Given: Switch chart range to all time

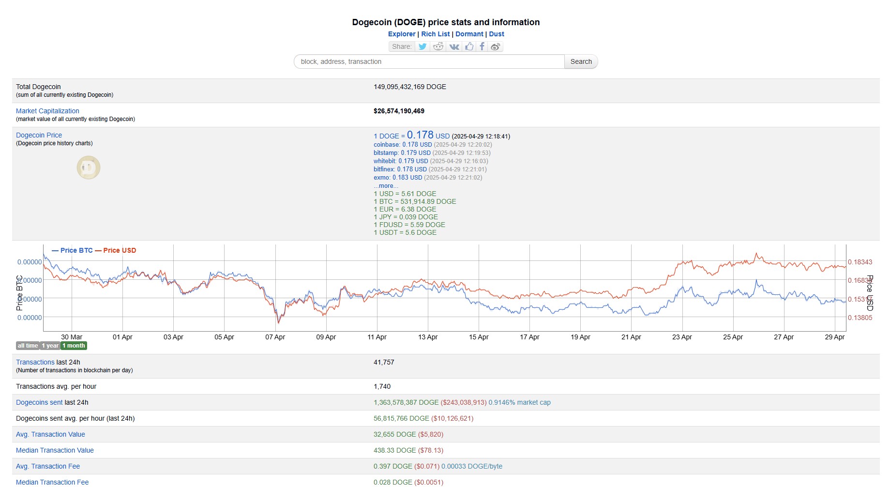Looking at the screenshot, I should (x=28, y=346).
